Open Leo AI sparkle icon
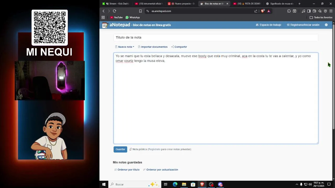335x188 pixels. (320, 11)
